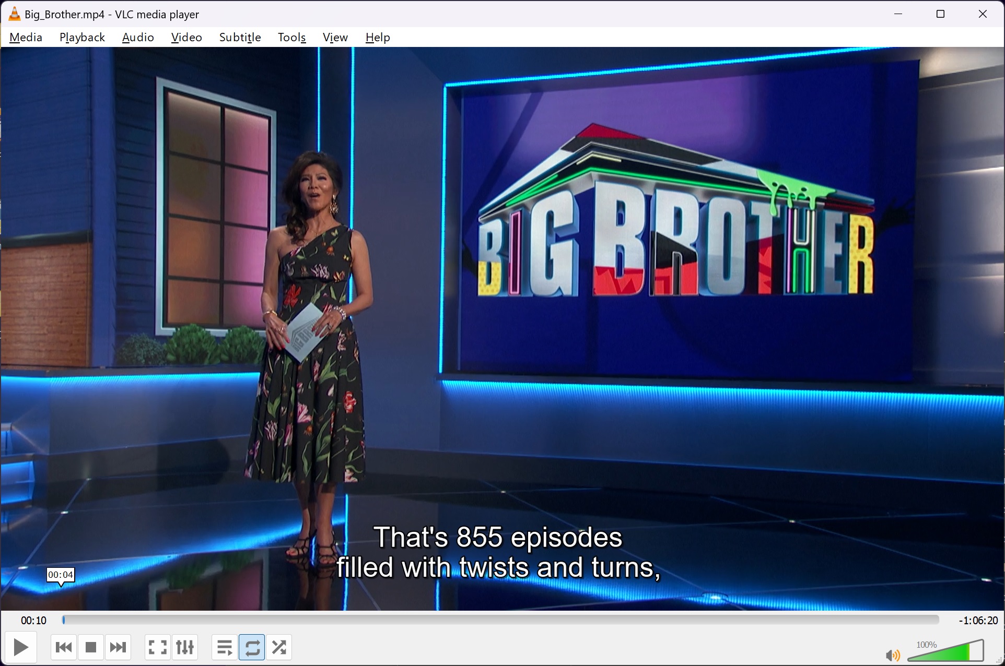Mute audio via speaker icon
The image size is (1005, 666).
893,655
